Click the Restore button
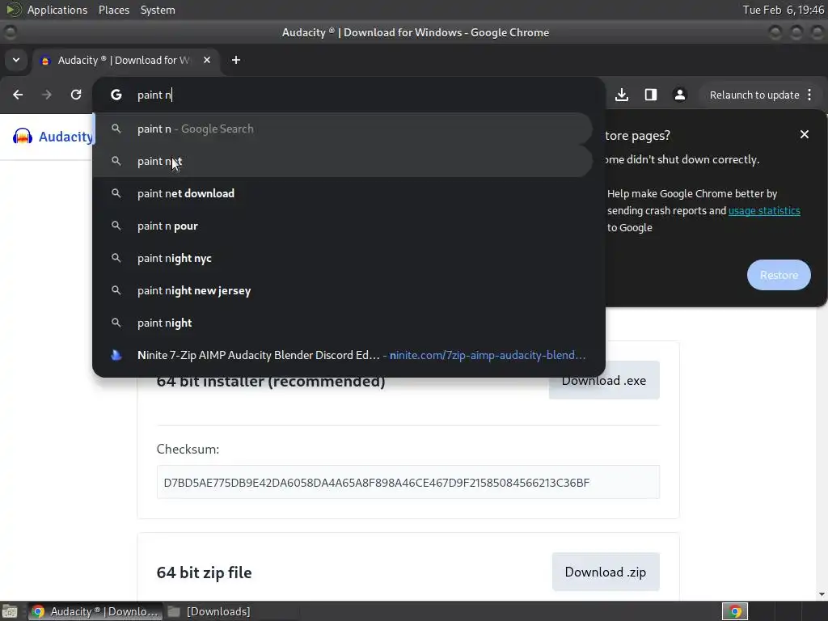The image size is (828, 621). (779, 275)
